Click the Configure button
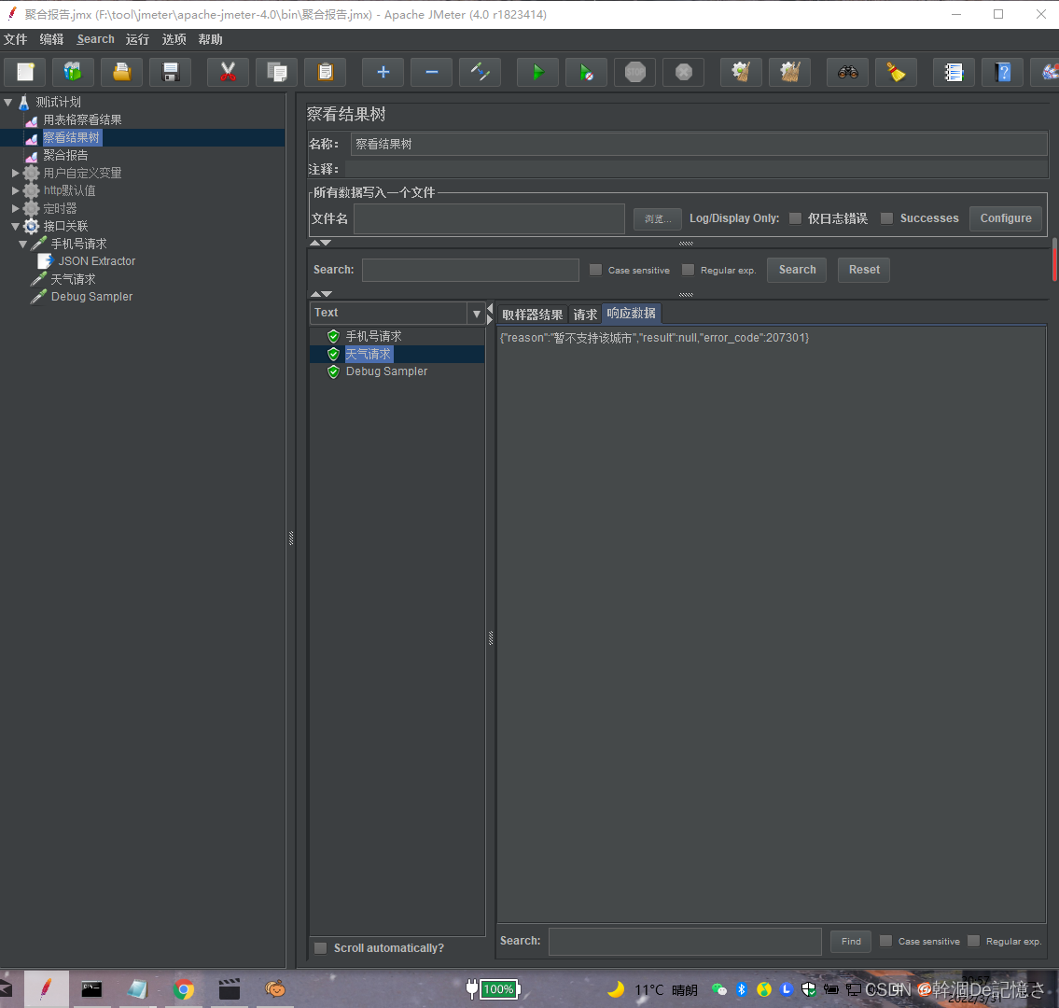 (x=1006, y=218)
